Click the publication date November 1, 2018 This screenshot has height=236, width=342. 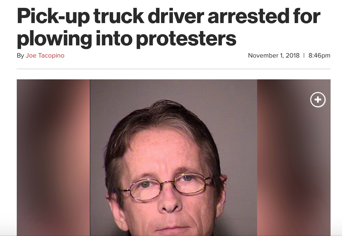274,56
